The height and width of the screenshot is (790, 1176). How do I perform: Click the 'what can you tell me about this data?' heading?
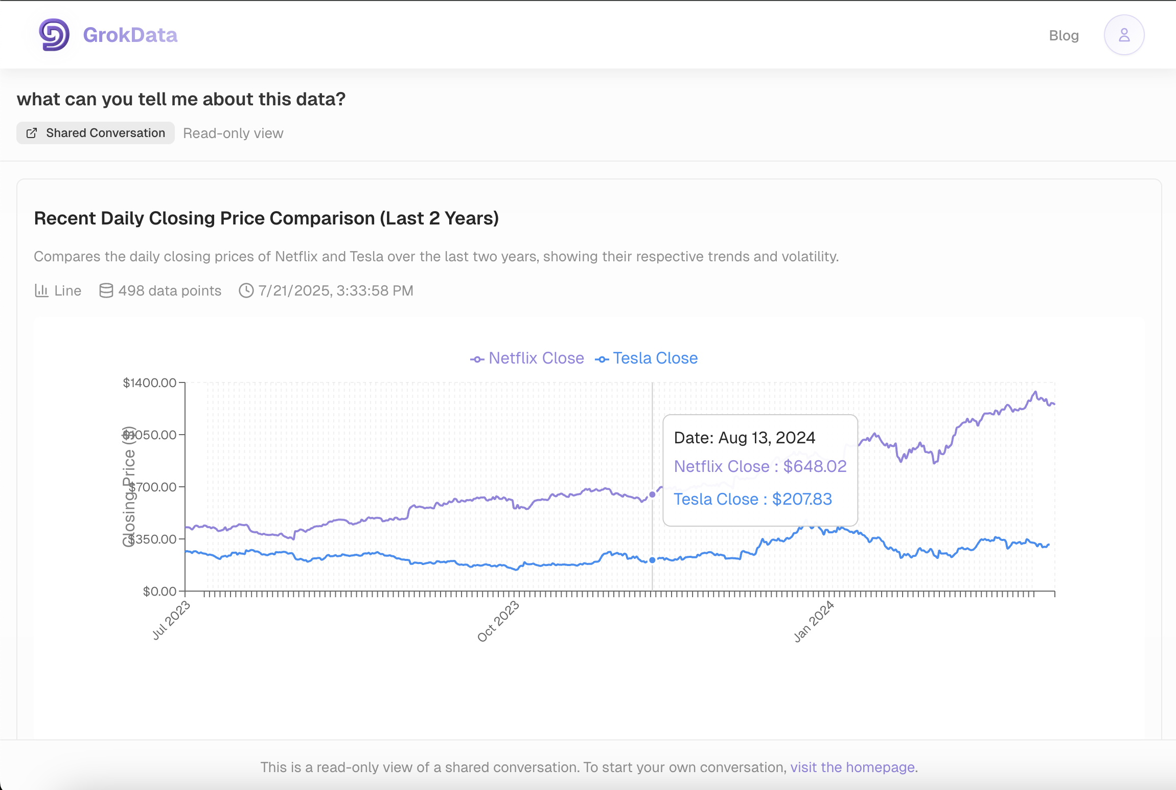[181, 99]
